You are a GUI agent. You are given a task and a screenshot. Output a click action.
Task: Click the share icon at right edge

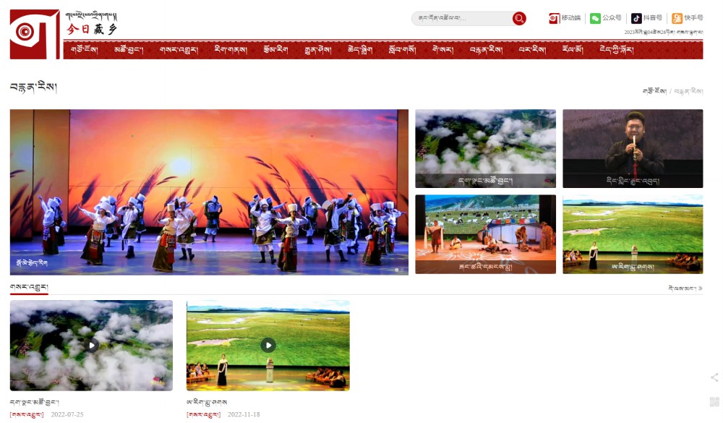click(714, 377)
